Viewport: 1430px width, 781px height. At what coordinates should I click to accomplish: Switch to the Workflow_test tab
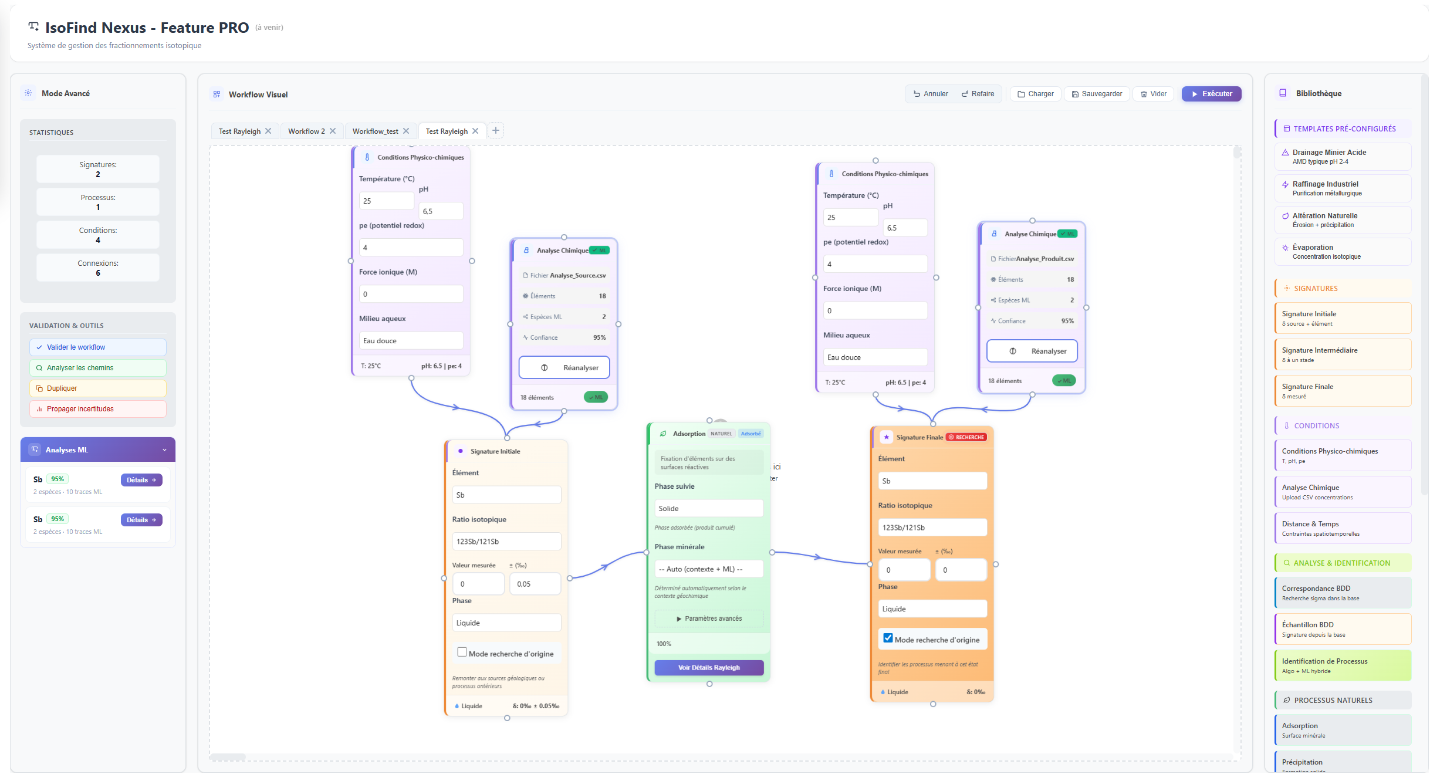[375, 131]
